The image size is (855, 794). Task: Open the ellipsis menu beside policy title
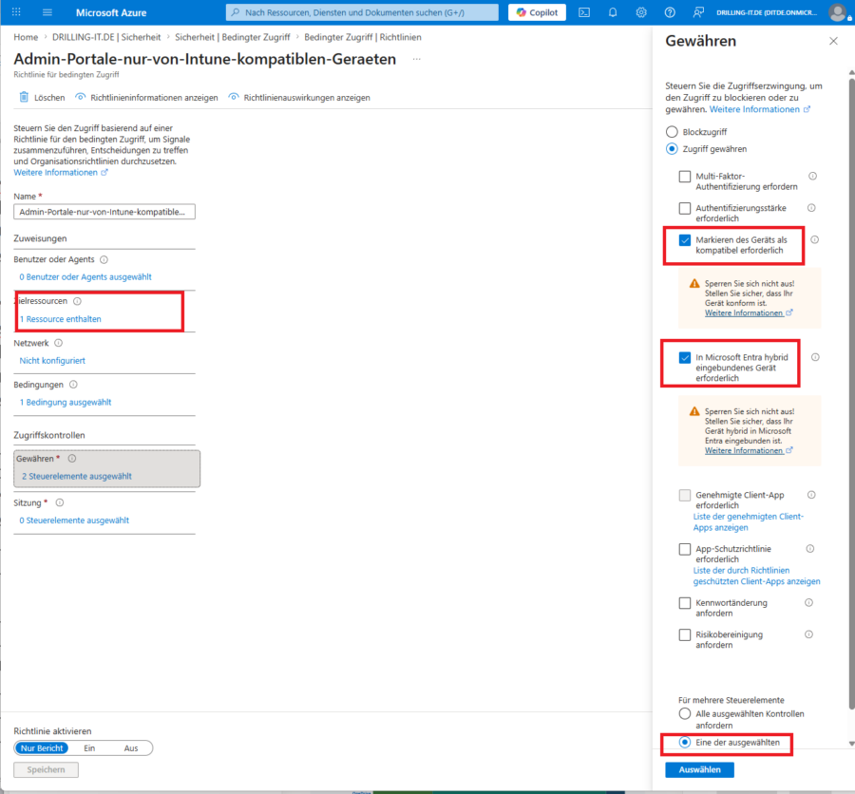[417, 59]
